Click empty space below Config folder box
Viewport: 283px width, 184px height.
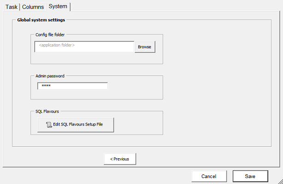click(97, 58)
